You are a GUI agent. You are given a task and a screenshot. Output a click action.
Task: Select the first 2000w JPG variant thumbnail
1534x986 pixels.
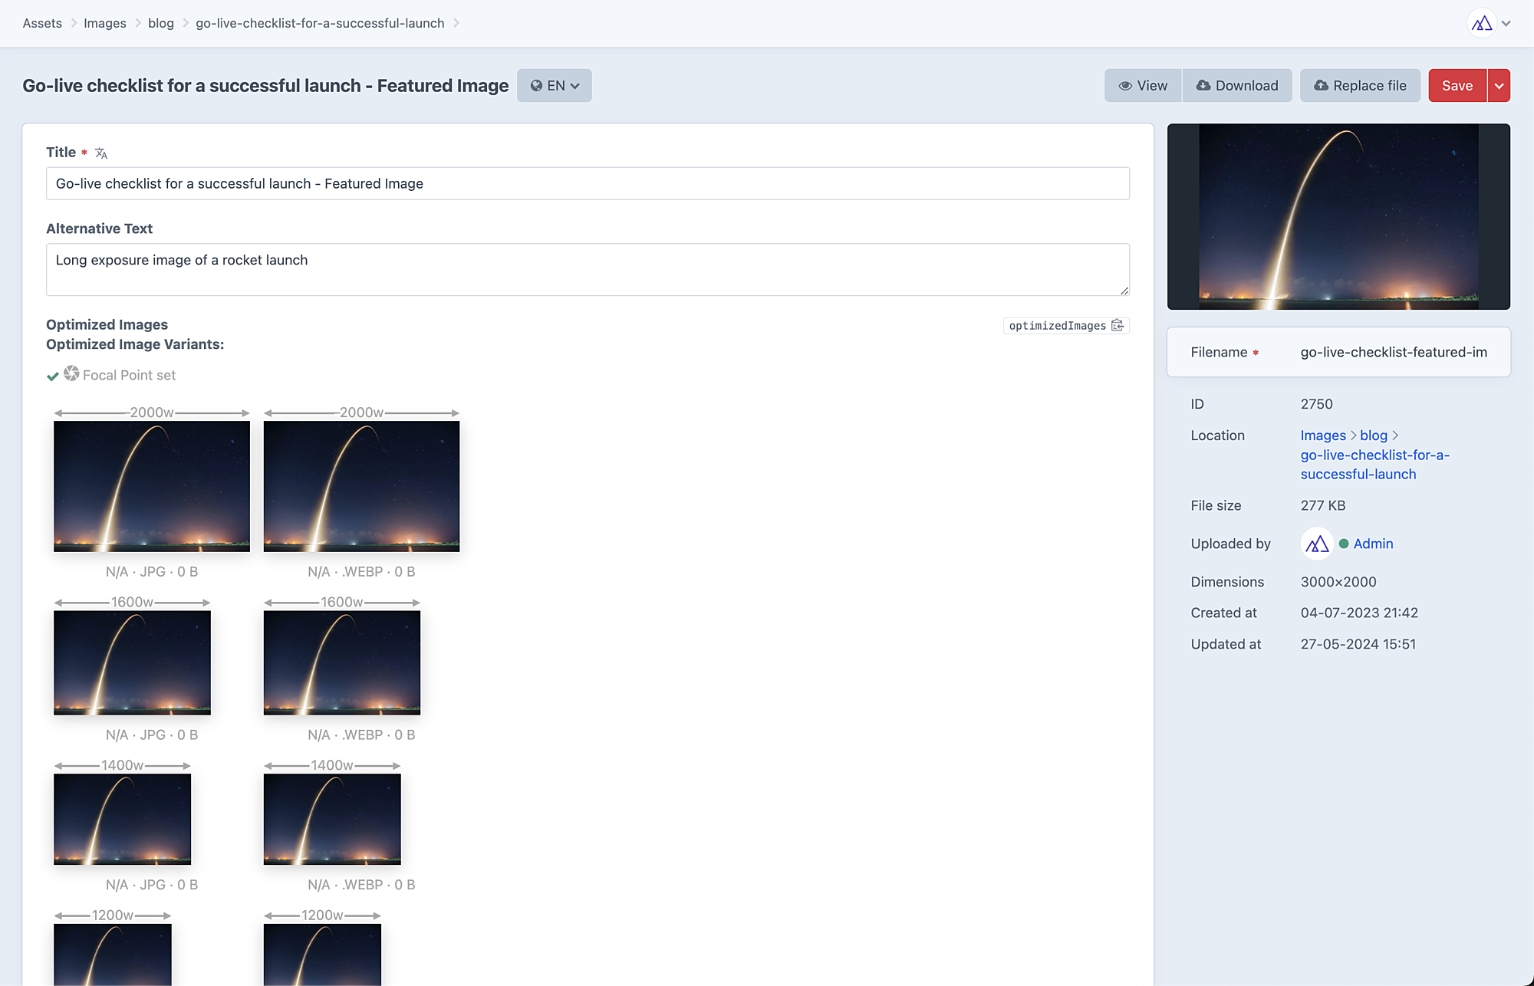click(x=152, y=486)
